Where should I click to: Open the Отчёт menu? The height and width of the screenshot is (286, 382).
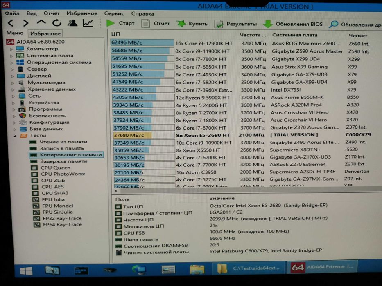pyautogui.click(x=52, y=13)
